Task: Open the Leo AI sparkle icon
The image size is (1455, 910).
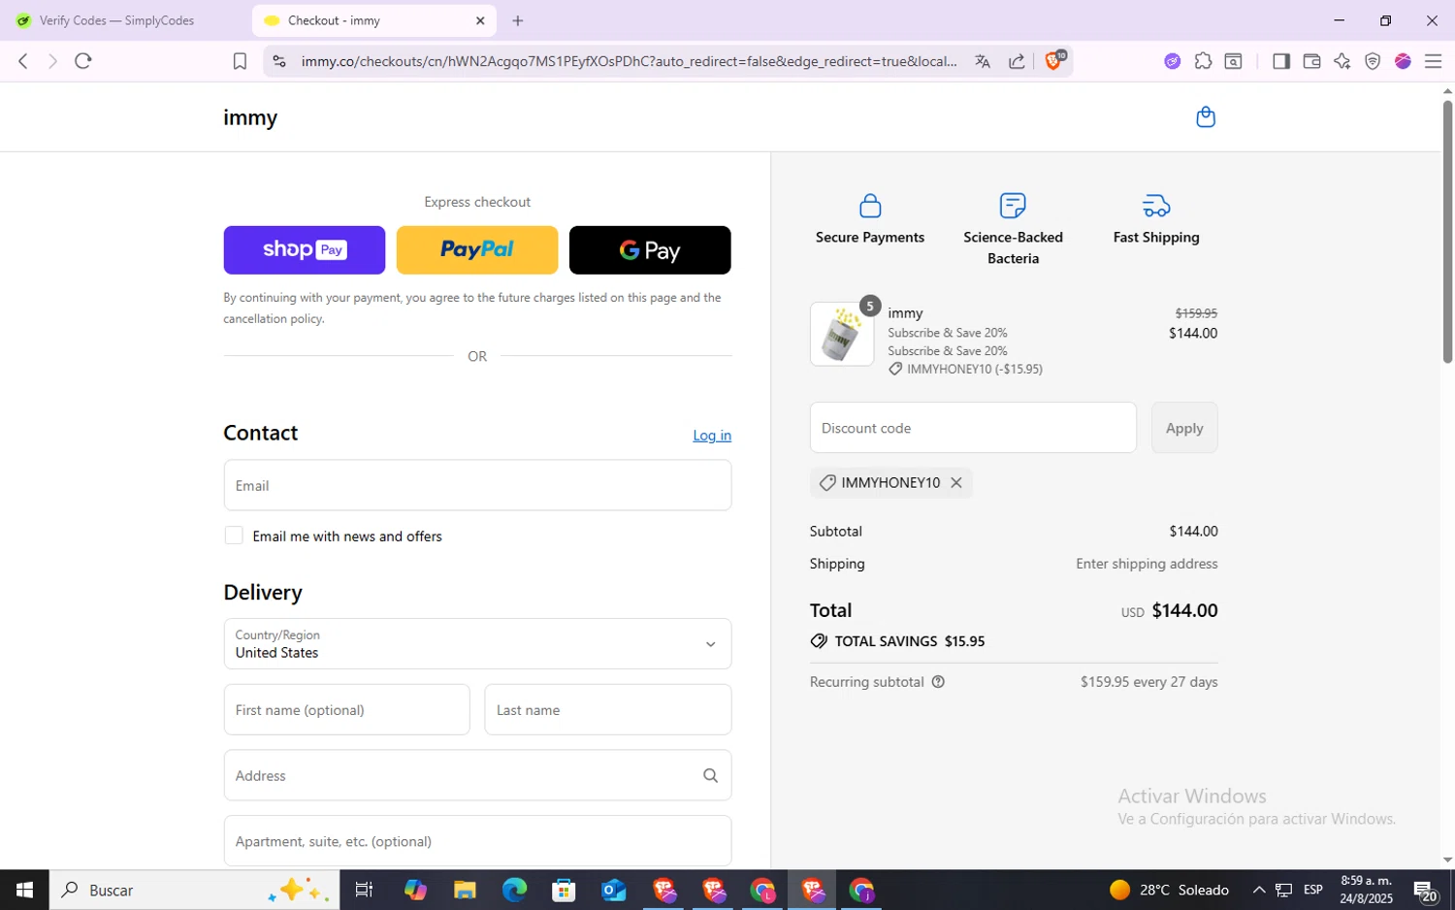Action: tap(1342, 61)
